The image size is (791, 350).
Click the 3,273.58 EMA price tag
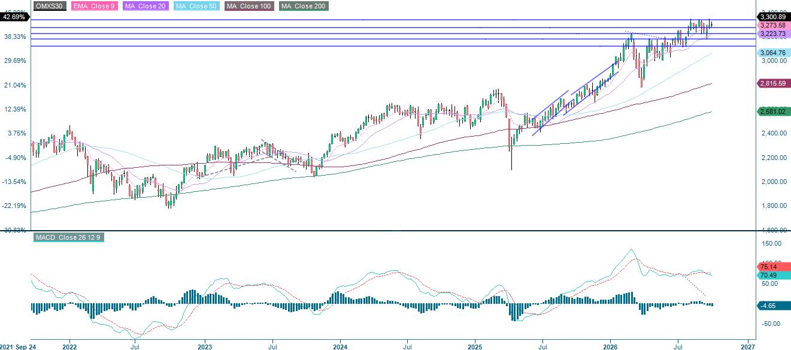coord(774,26)
